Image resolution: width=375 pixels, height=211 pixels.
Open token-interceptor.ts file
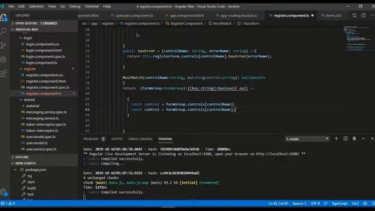42,131
